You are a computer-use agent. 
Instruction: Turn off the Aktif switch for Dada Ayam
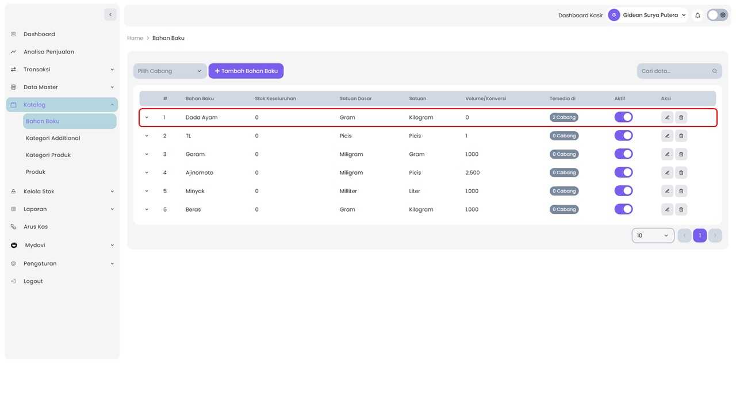(x=623, y=117)
